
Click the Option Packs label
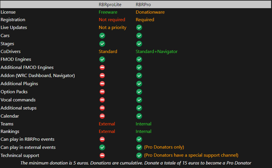[14, 92]
